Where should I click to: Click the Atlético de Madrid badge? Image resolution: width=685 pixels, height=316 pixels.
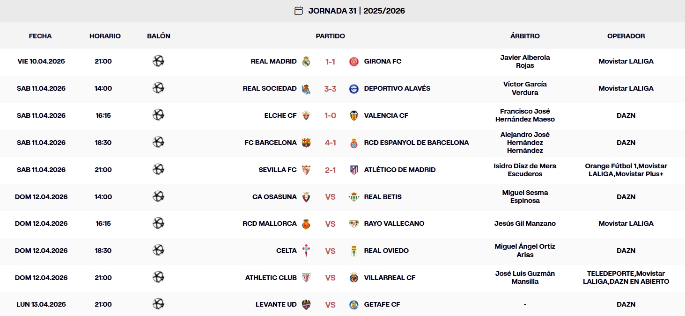(x=354, y=170)
